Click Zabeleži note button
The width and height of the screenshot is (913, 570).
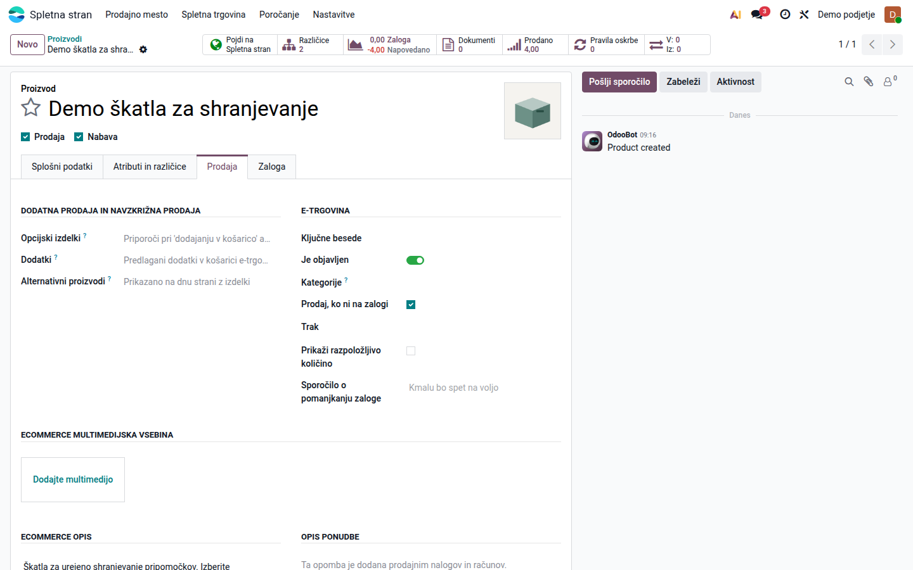[683, 82]
